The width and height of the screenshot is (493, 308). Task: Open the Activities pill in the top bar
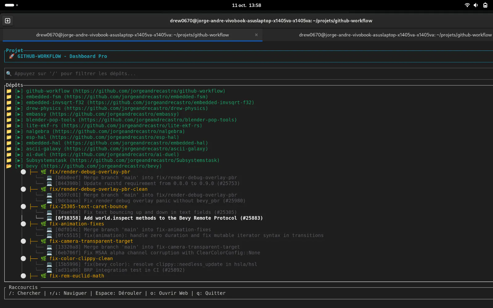[x=11, y=5]
